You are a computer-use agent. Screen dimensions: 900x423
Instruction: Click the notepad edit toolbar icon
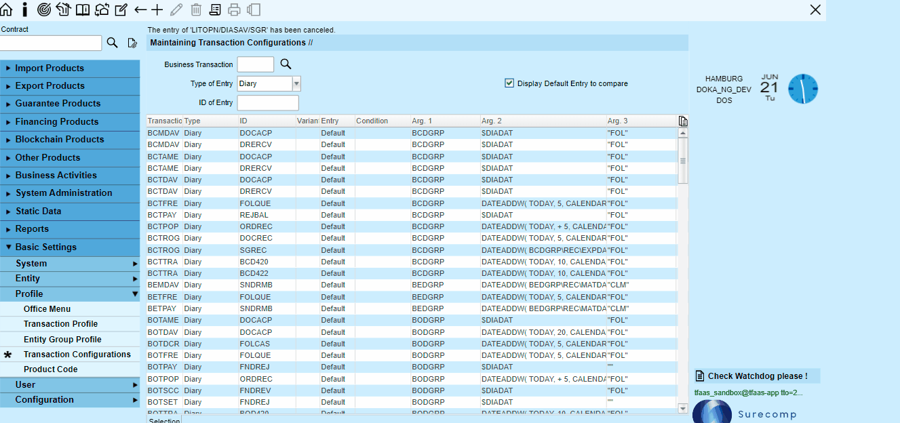point(121,9)
